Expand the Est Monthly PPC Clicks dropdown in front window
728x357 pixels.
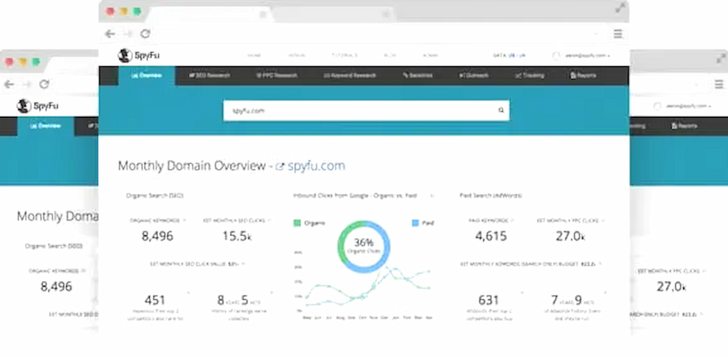point(603,220)
